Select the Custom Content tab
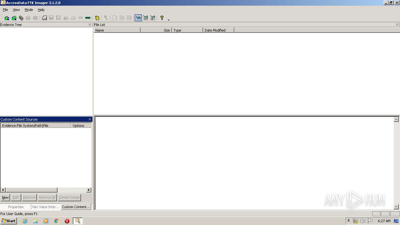The height and width of the screenshot is (225, 400). click(x=76, y=207)
